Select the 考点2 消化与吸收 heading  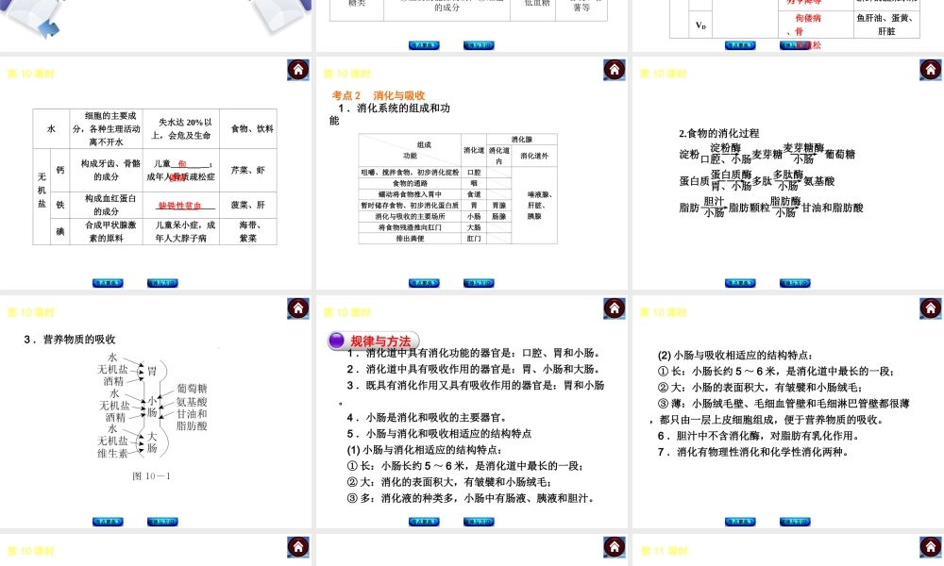379,95
